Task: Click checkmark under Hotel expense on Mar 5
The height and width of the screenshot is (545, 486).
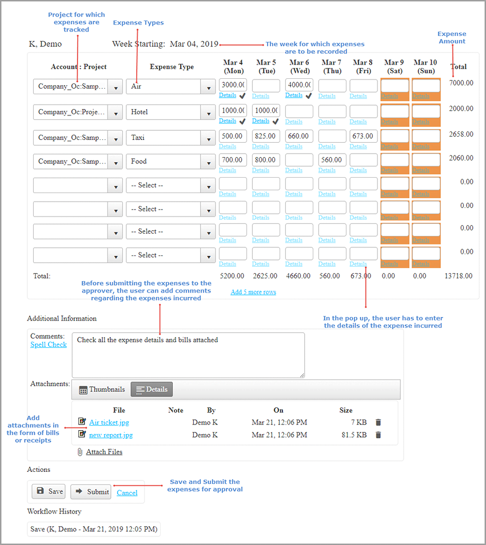Action: [x=276, y=122]
